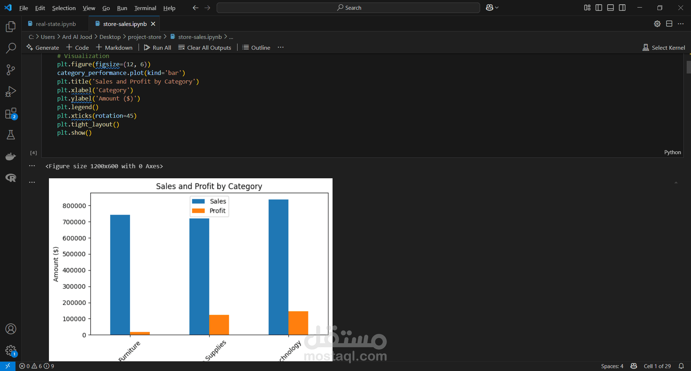
Task: Split the editor layout
Action: tap(669, 24)
